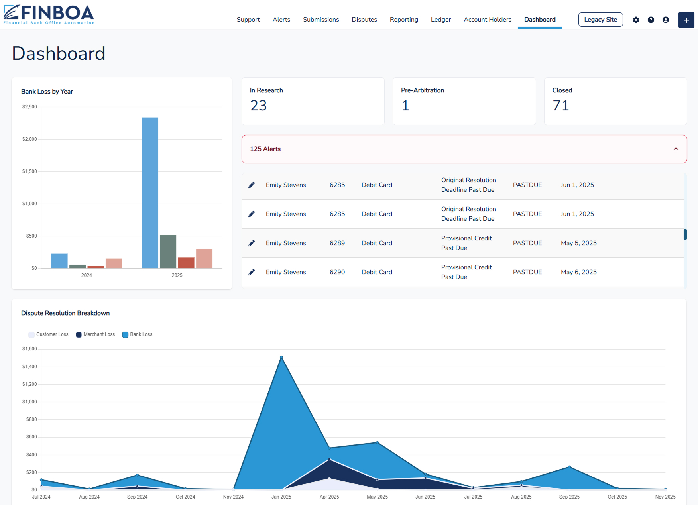The image size is (698, 505).
Task: Open the Account Holders section
Action: [x=487, y=19]
